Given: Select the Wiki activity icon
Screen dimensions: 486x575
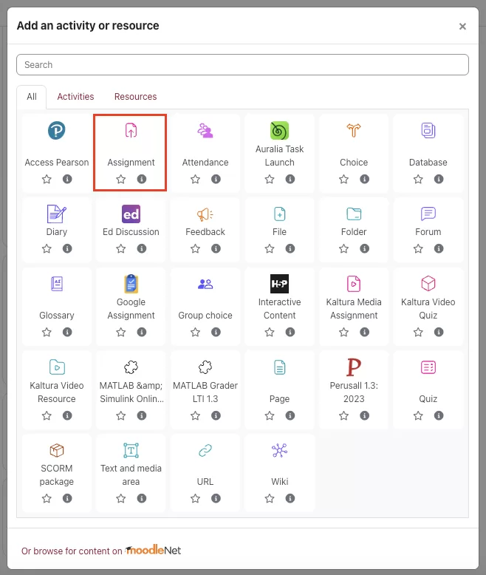Looking at the screenshot, I should [x=279, y=451].
